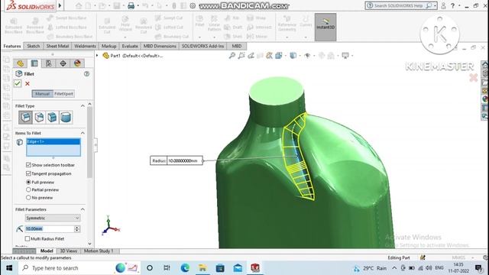Cancel the fillet with the red X
The image size is (489, 275).
[28, 83]
